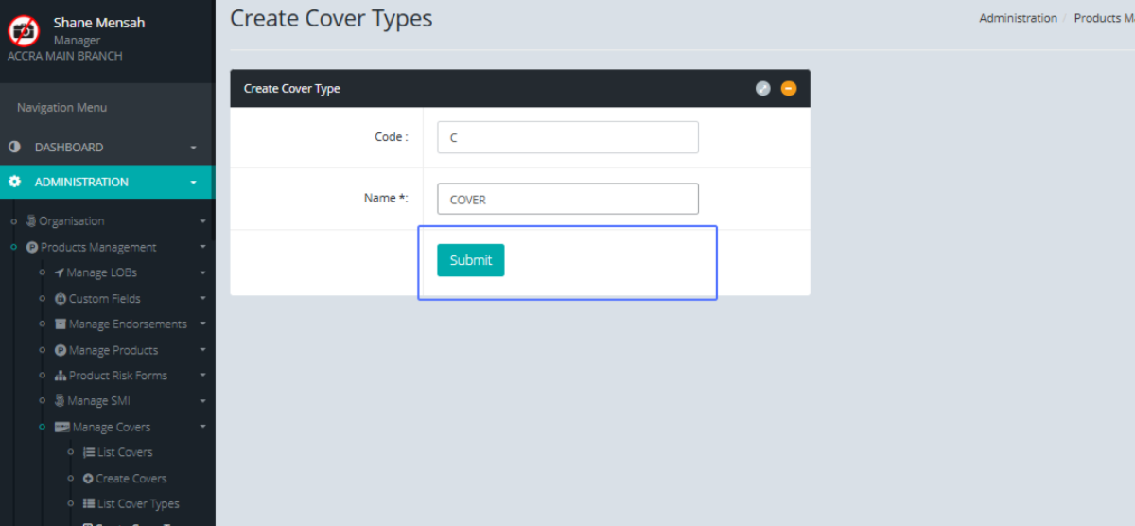Open Manage Endorsements menu item
The image size is (1135, 526).
point(127,324)
